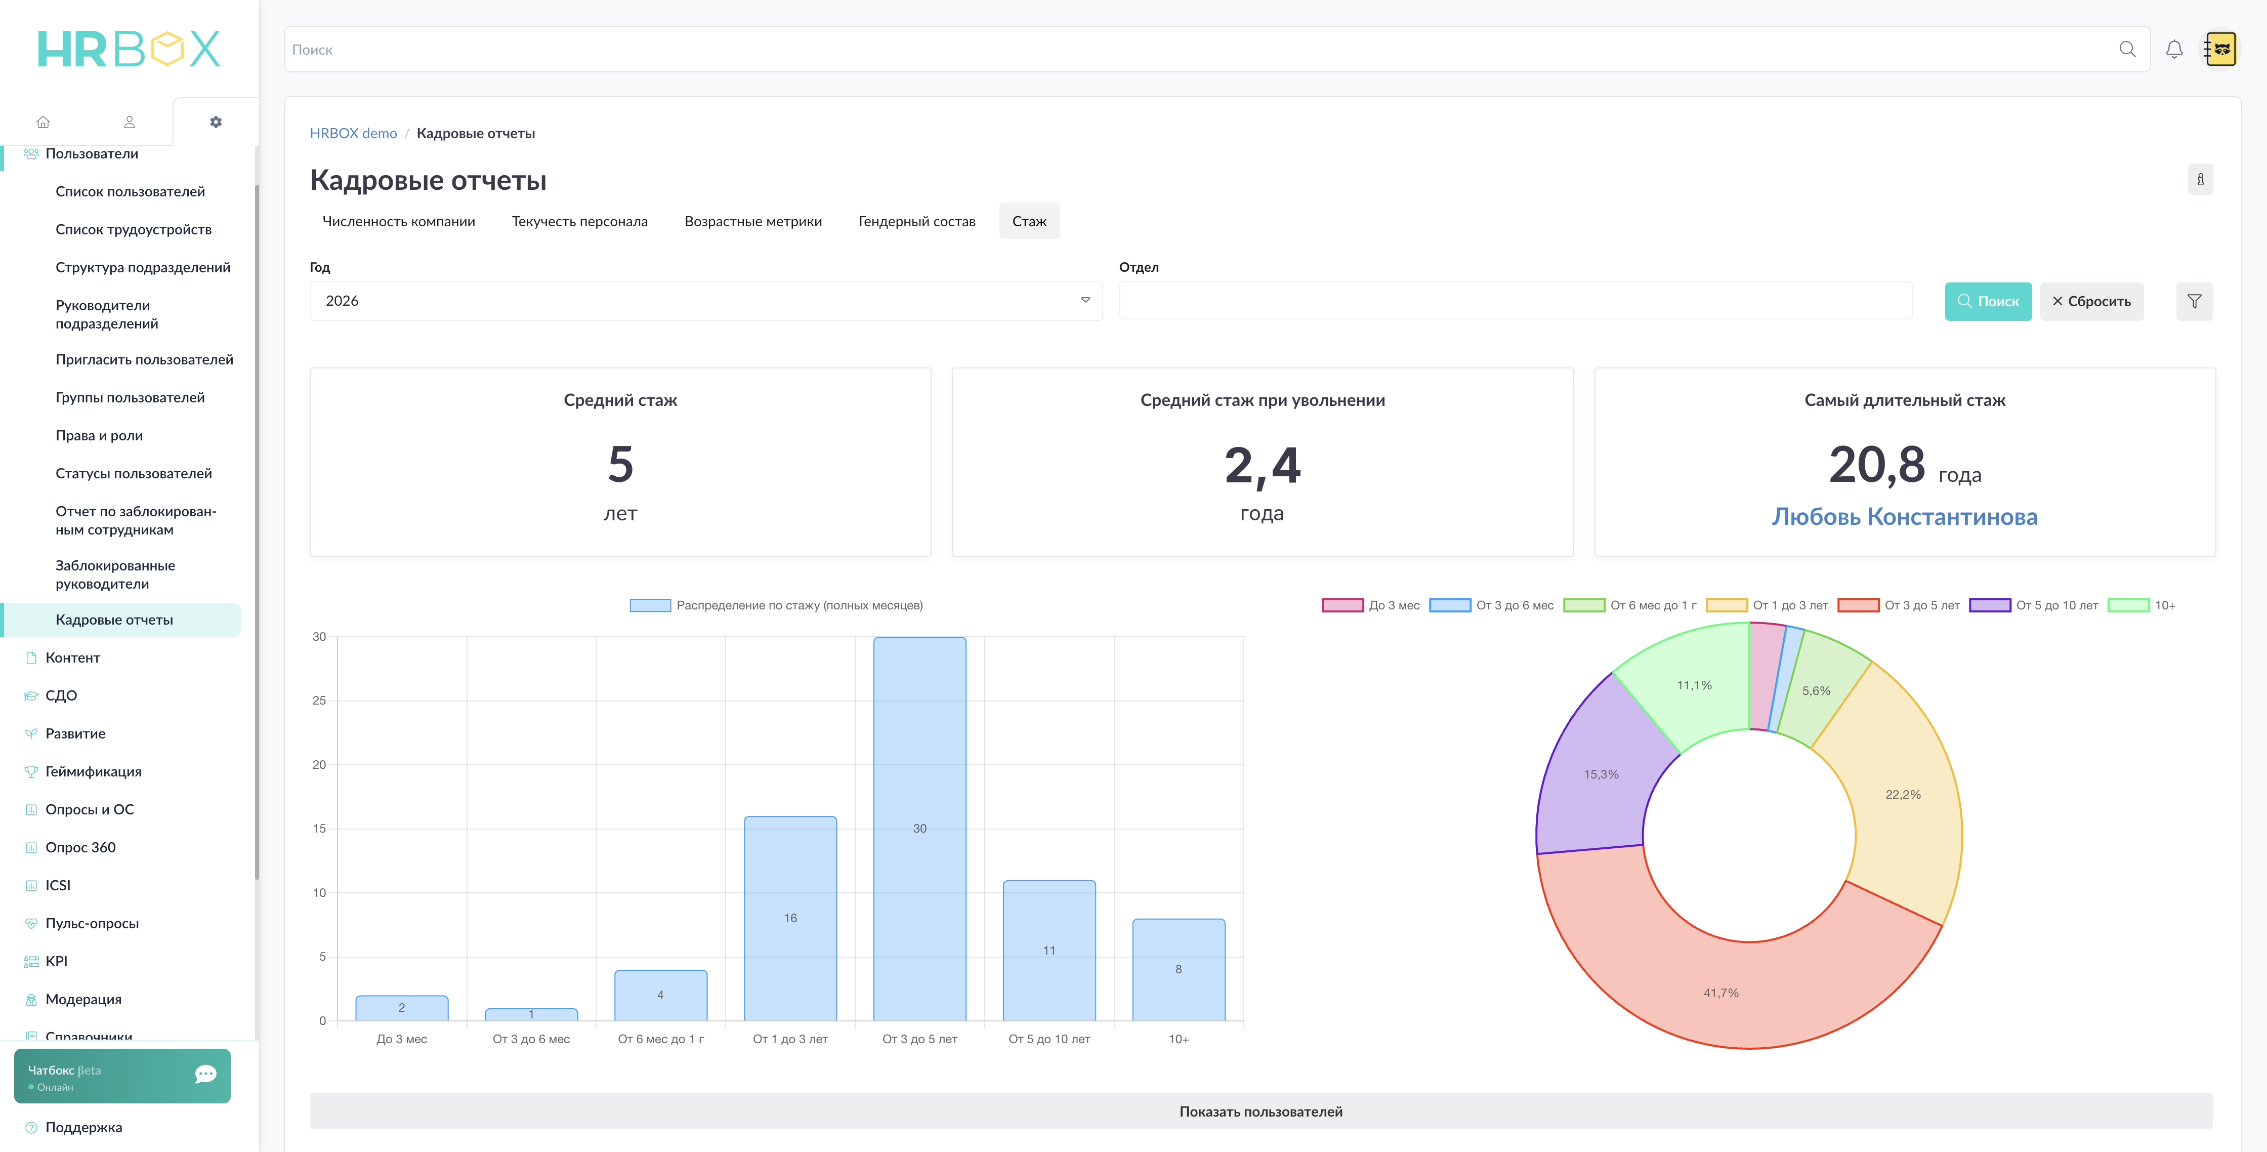Toggle 'От 3 до 5 лет' donut legend item
Image resolution: width=2267 pixels, height=1152 pixels.
pos(1899,605)
